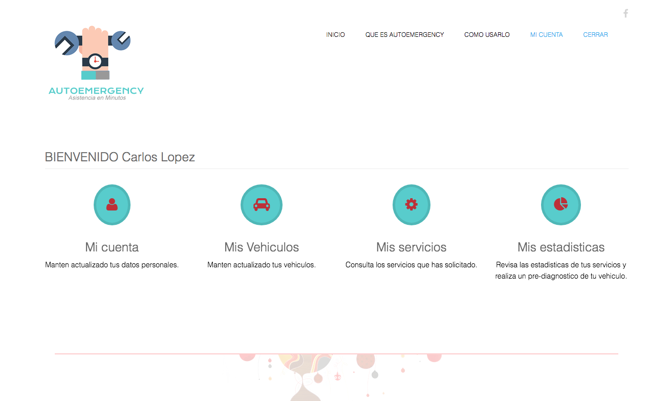This screenshot has height=401, width=669.
Task: Click the BIENVENIDO Carlos Lopez heading
Action: coord(120,157)
